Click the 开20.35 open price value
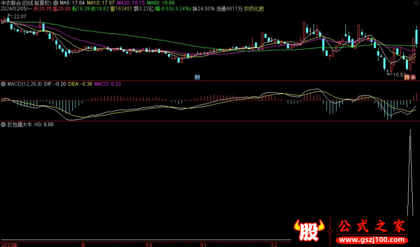420x247 pixels. tap(43, 9)
